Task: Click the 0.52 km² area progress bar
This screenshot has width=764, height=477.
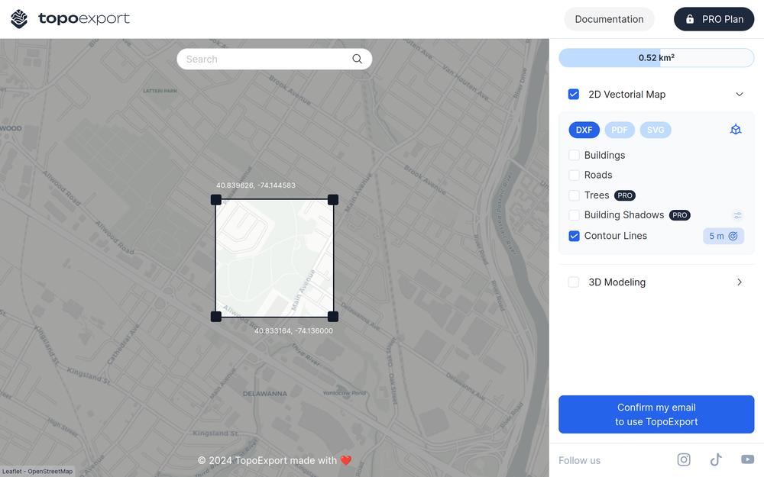Action: 656,58
